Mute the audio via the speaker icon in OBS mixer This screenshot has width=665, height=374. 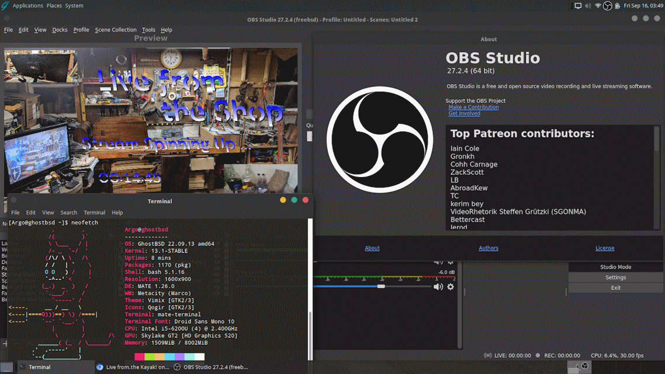[438, 287]
